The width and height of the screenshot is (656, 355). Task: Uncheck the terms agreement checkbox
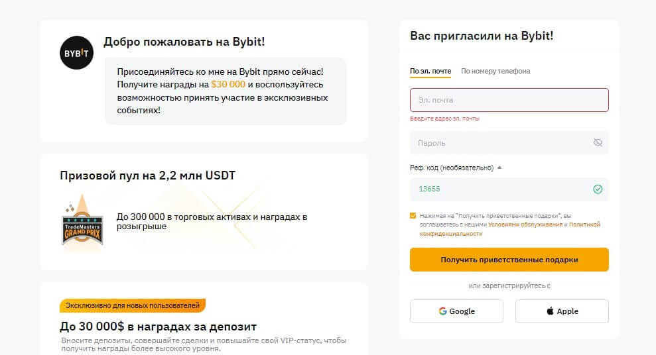pyautogui.click(x=413, y=216)
